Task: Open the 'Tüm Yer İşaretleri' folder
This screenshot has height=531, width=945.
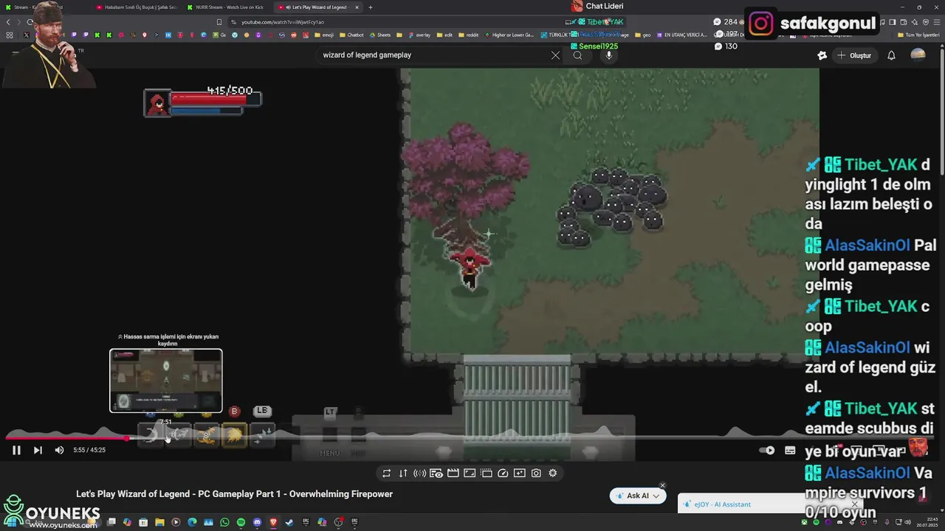Action: pyautogui.click(x=918, y=35)
